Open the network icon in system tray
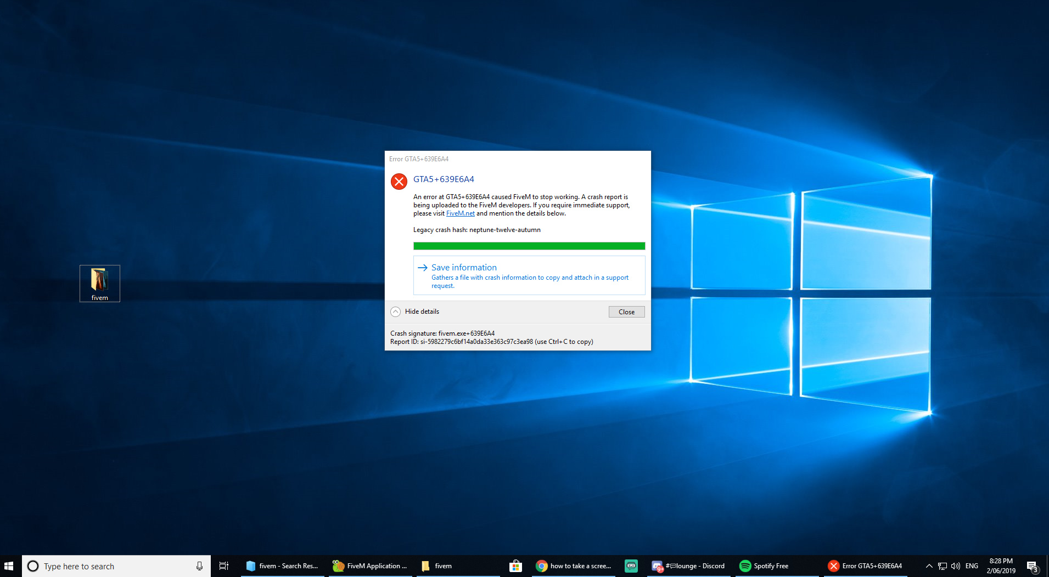 [943, 566]
